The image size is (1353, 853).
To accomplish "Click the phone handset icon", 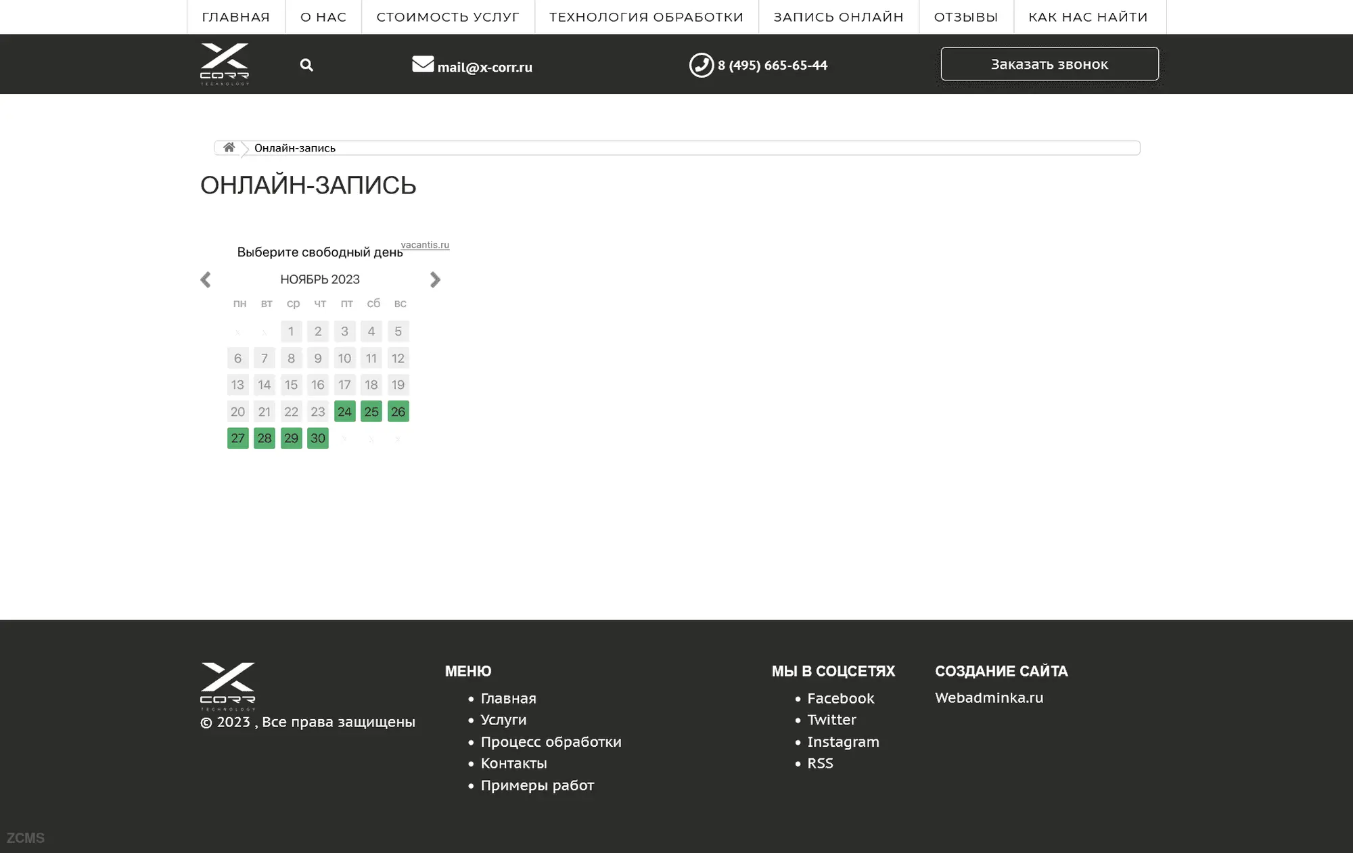I will [701, 65].
